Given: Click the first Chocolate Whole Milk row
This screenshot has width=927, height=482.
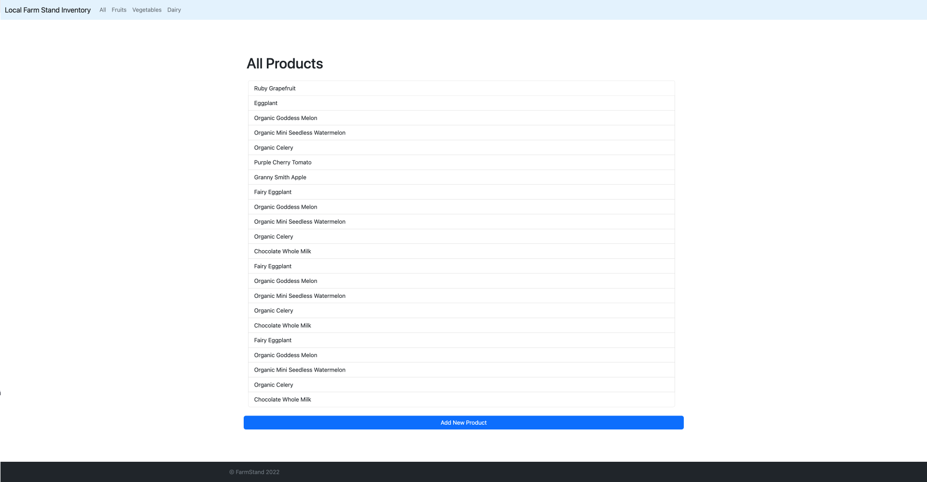Looking at the screenshot, I should (x=282, y=251).
